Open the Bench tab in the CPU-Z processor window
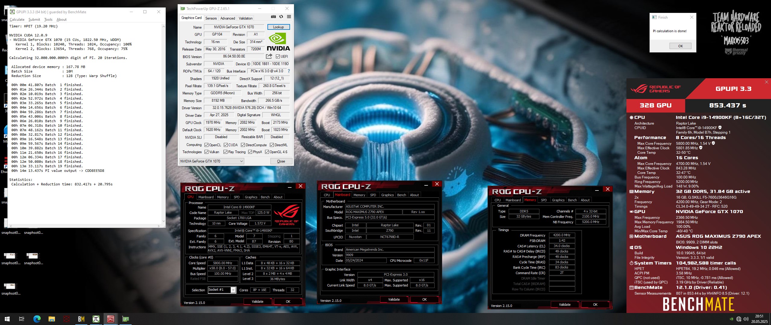 pos(265,197)
